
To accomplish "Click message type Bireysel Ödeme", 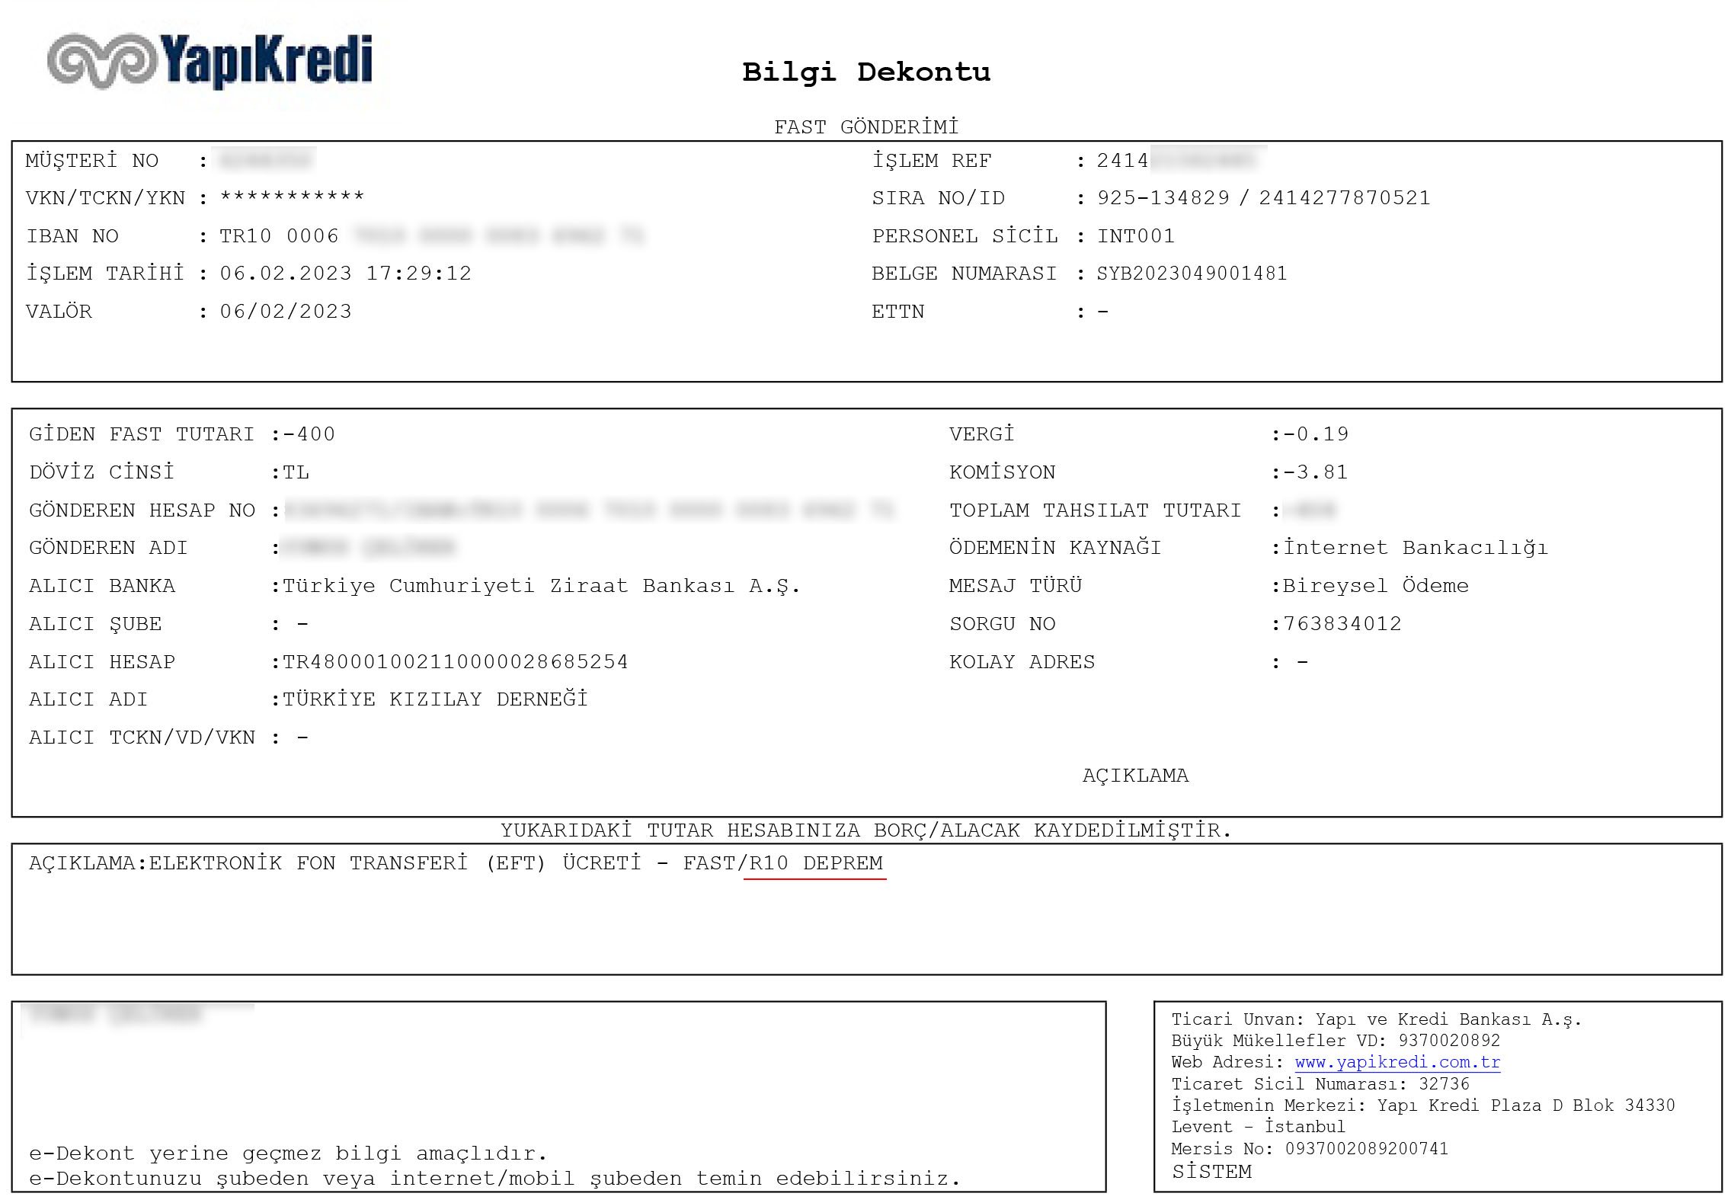I will (x=1376, y=586).
